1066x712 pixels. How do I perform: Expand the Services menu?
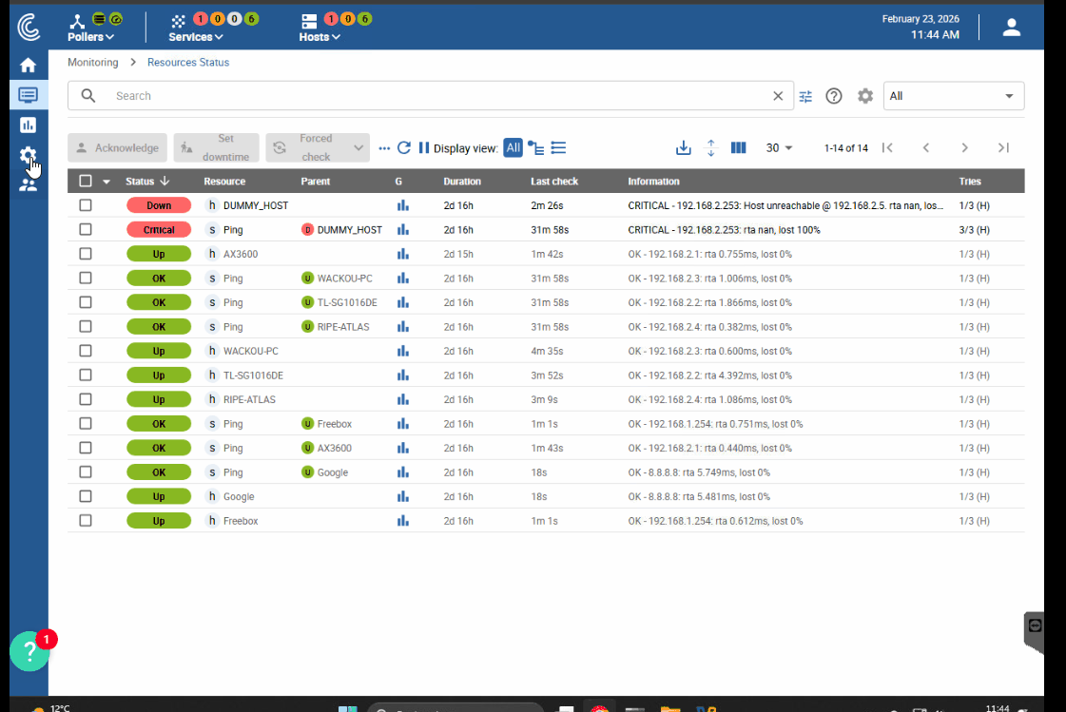(x=195, y=37)
